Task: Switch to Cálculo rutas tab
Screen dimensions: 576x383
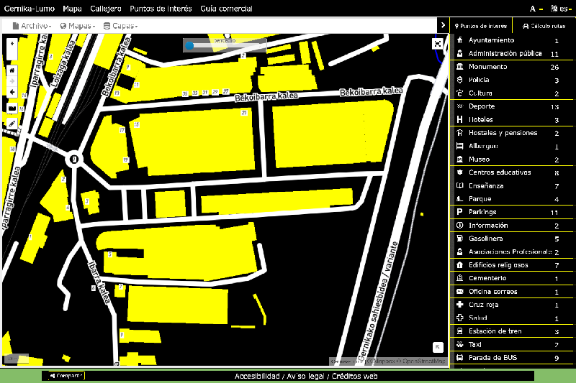Action: click(544, 26)
